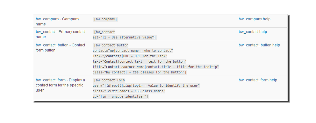
Task: Open the bw_contact_button help link
Action: [x=259, y=45]
